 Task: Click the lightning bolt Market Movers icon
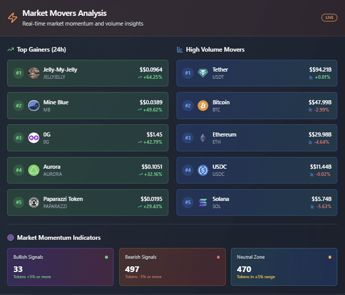(x=12, y=18)
